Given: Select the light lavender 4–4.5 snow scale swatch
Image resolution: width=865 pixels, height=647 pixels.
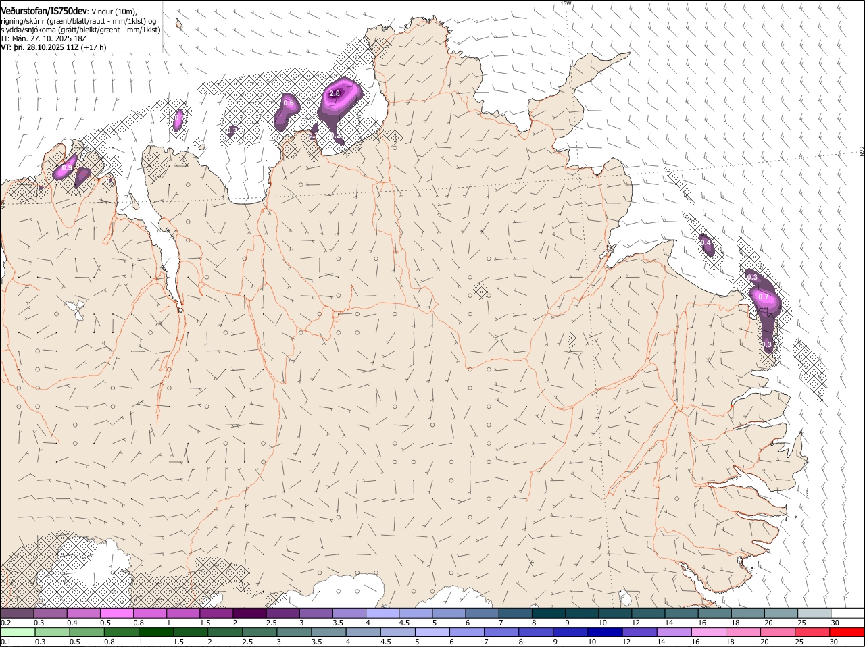Looking at the screenshot, I should pyautogui.click(x=382, y=613).
